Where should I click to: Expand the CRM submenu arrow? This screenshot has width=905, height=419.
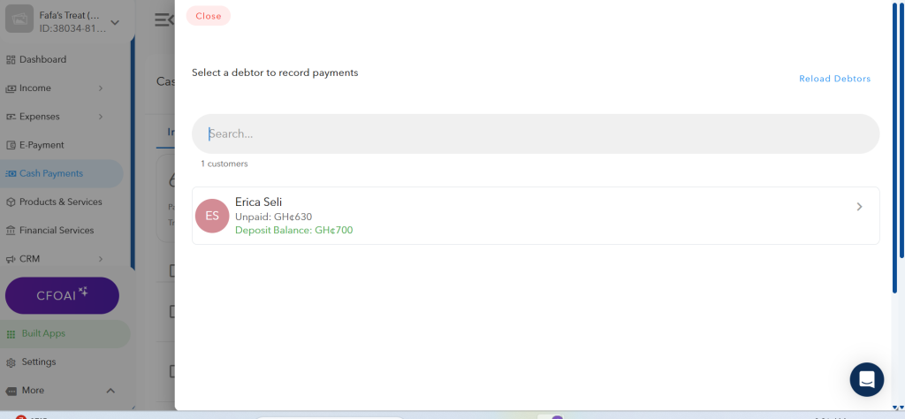101,258
